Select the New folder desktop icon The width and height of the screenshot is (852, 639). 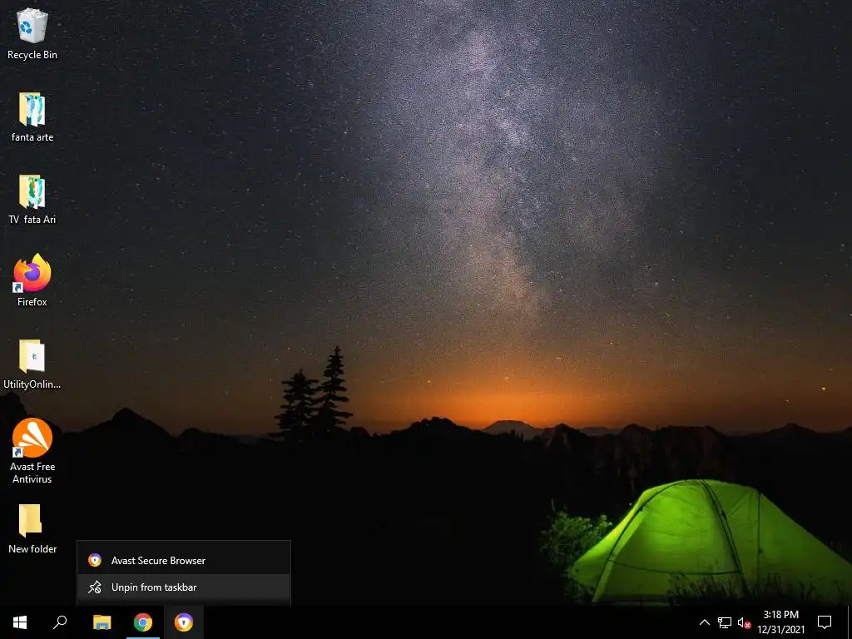point(32,528)
